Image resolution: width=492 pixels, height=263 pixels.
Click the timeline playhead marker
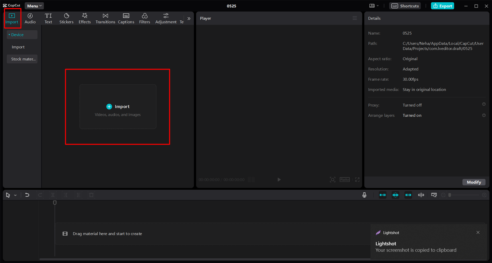tap(55, 202)
